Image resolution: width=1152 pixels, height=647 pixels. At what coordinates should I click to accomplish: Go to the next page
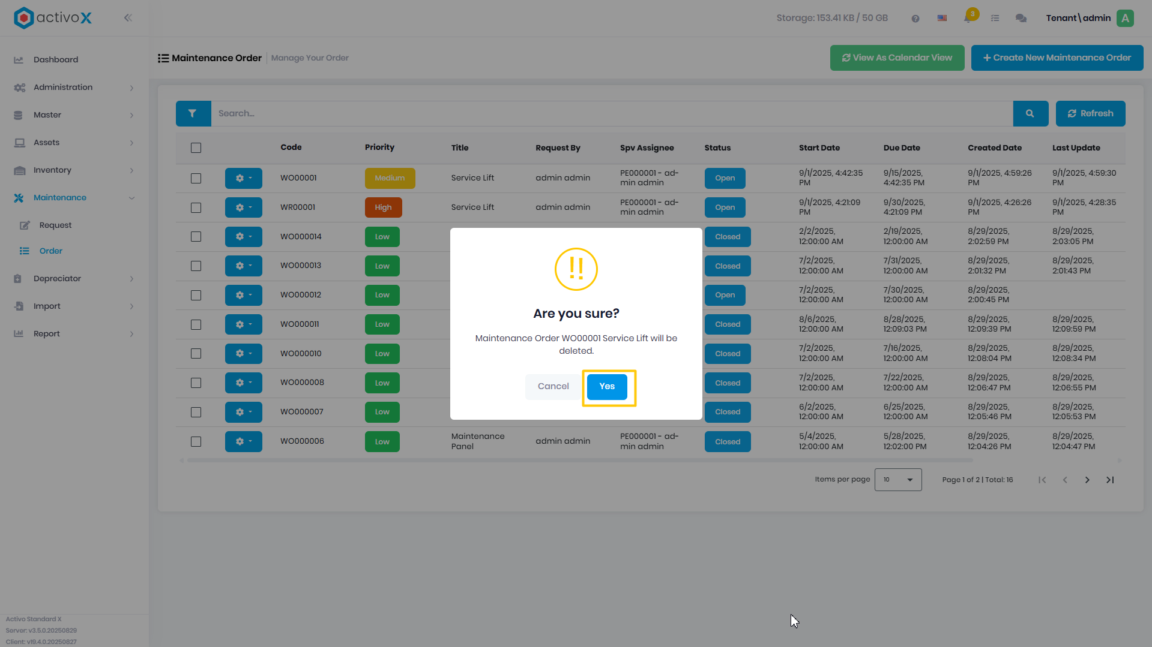coord(1087,480)
